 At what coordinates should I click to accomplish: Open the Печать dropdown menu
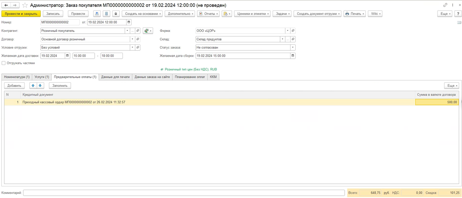pos(355,14)
